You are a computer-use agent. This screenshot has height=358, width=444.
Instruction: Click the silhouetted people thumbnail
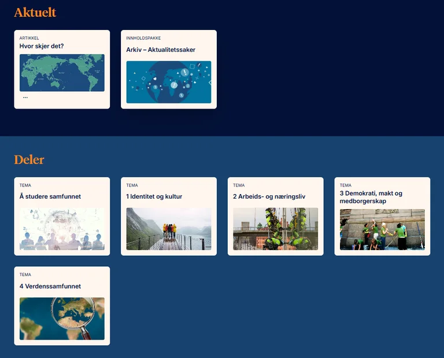pos(62,229)
